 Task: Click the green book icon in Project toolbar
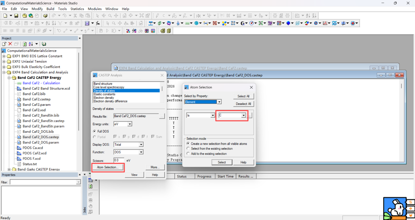[44, 44]
